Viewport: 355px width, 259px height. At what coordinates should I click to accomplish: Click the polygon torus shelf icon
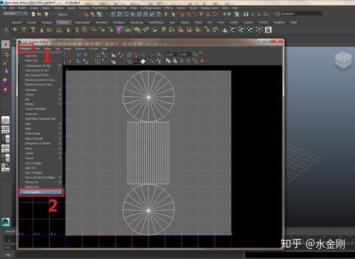pyautogui.click(x=59, y=30)
